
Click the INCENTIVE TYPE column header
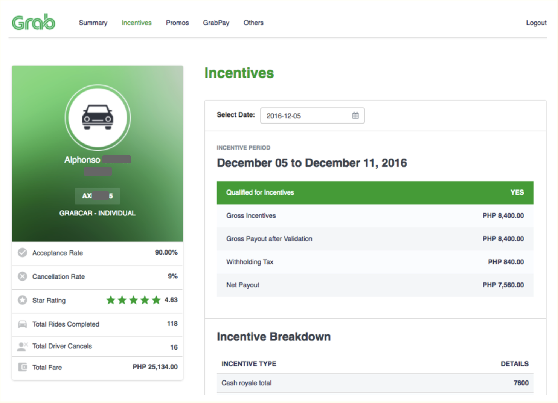(x=249, y=364)
